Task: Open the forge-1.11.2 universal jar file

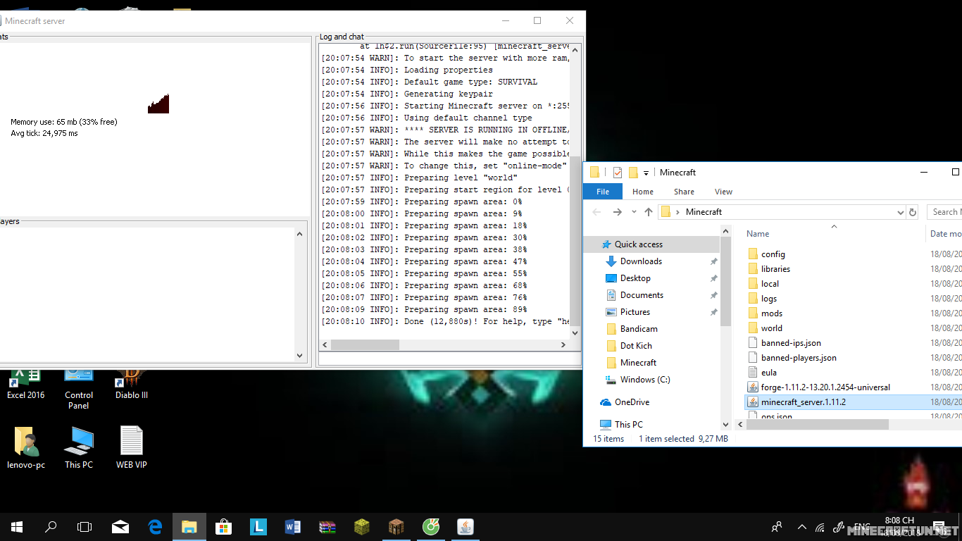Action: 825,387
